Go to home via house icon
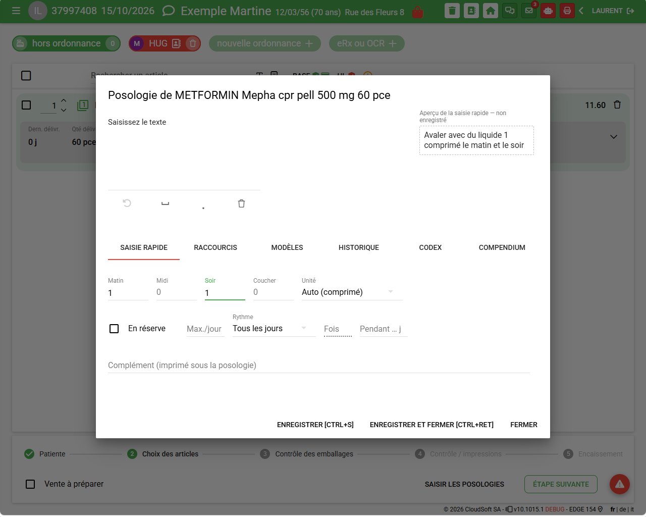This screenshot has width=646, height=517. [x=491, y=11]
